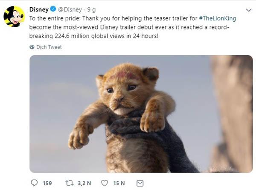Open the tweet options chevron menu
The height and width of the screenshot is (190, 256).
tap(249, 10)
